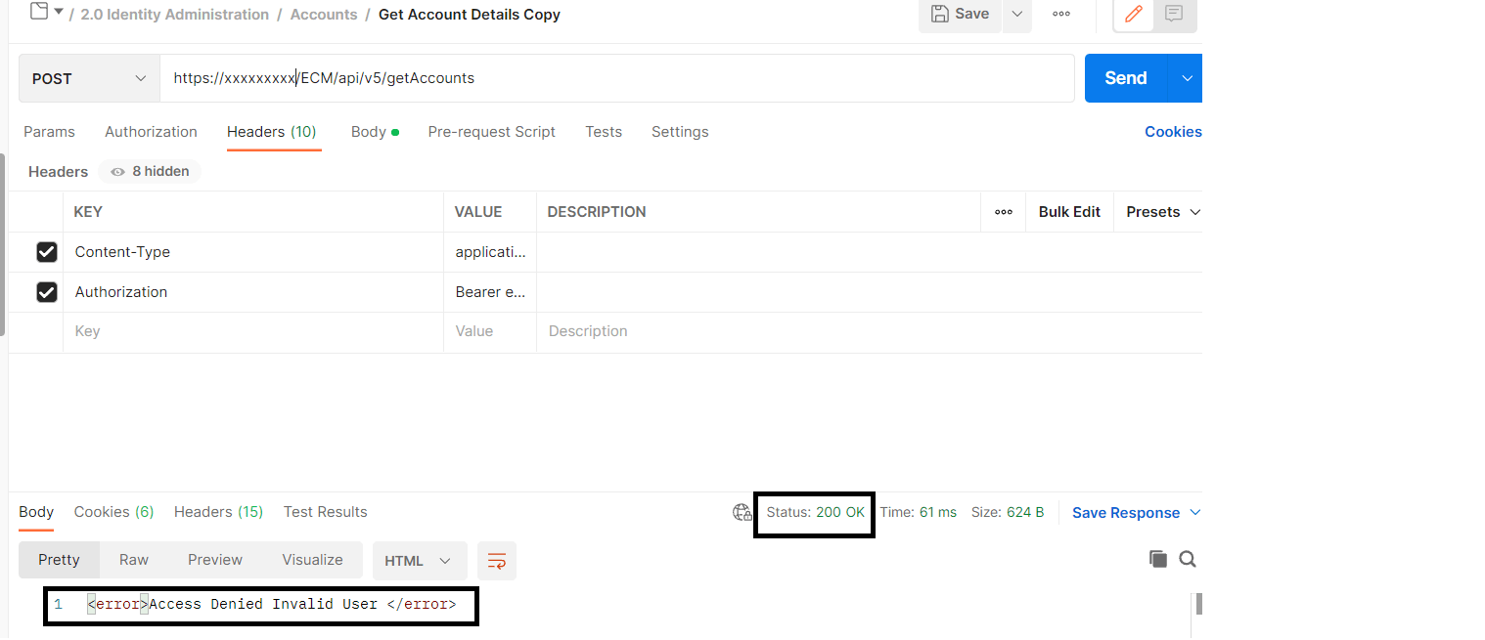Image resolution: width=1485 pixels, height=640 pixels.
Task: Uncheck the Authorization header checkbox
Action: pos(46,292)
